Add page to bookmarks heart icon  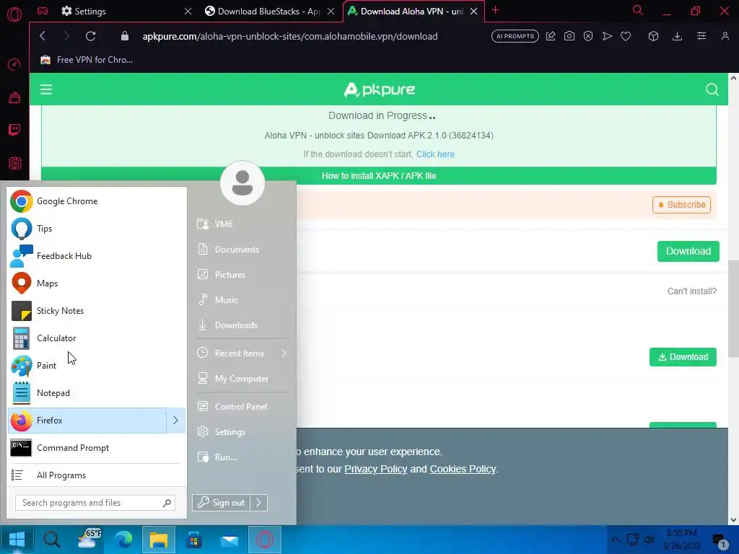pos(626,36)
